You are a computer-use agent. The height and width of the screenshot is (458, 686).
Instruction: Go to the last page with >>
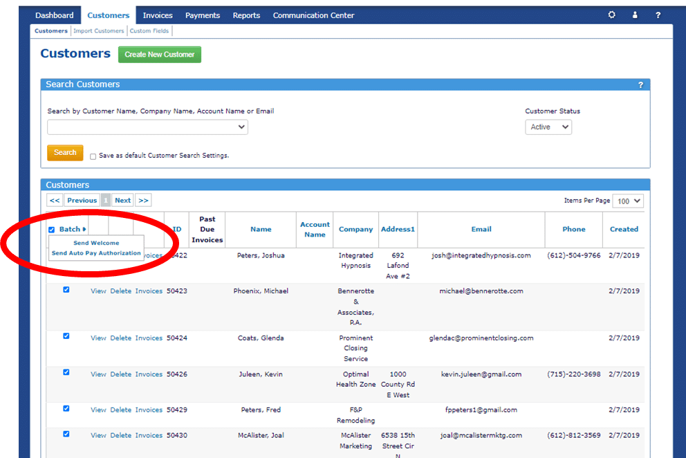click(x=143, y=200)
